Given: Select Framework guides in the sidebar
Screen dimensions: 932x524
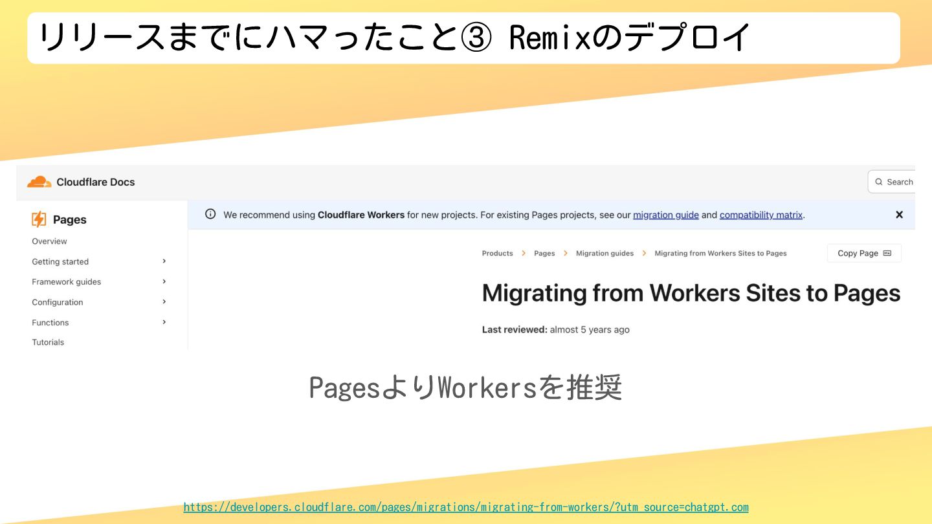Looking at the screenshot, I should point(67,281).
